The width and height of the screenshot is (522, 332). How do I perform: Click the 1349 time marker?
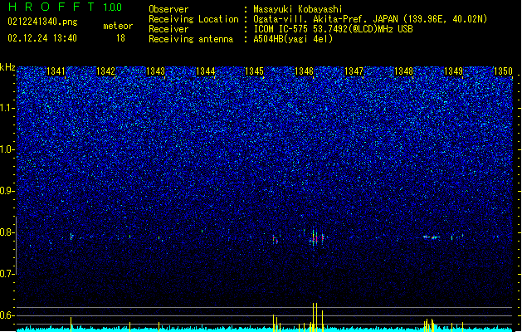[453, 71]
